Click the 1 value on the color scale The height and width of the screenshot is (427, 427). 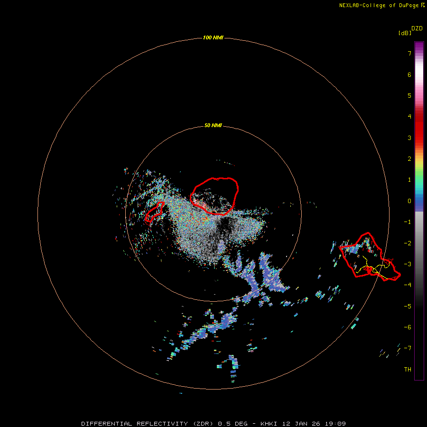(x=409, y=180)
